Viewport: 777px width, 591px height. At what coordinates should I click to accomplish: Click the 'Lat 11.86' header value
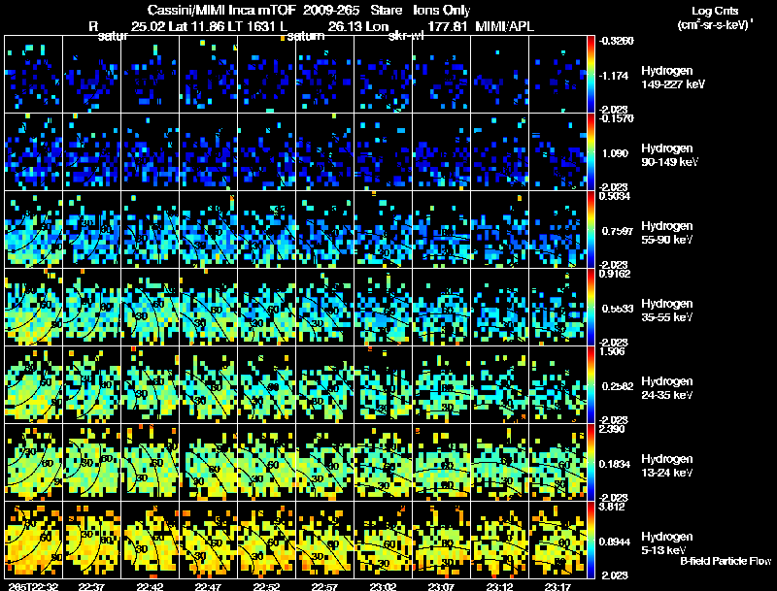pyautogui.click(x=196, y=26)
